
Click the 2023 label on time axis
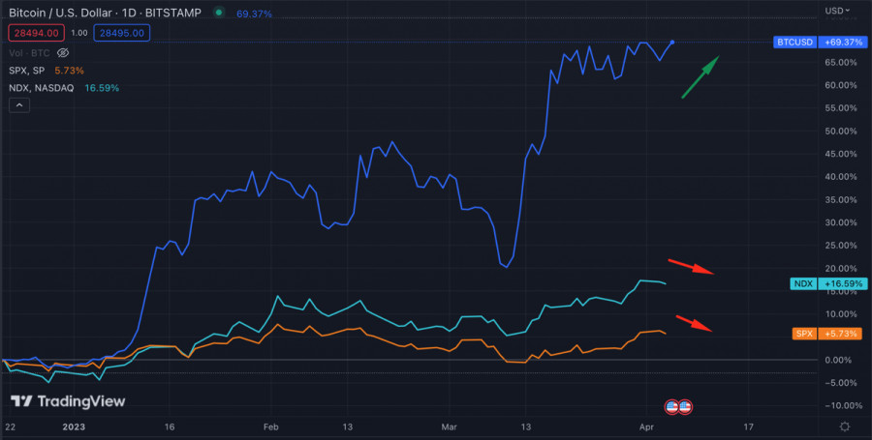tap(74, 426)
